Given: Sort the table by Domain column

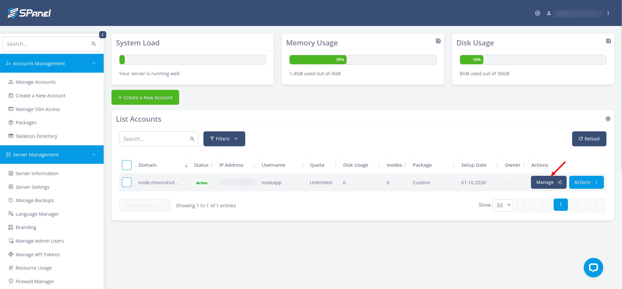Looking at the screenshot, I should click(163, 165).
